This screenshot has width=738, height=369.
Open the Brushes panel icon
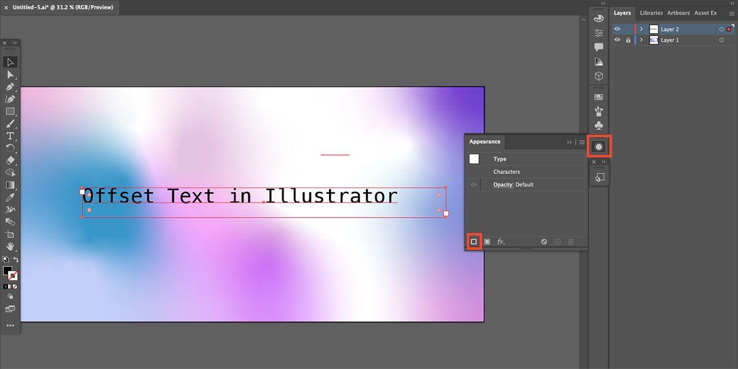pyautogui.click(x=598, y=111)
